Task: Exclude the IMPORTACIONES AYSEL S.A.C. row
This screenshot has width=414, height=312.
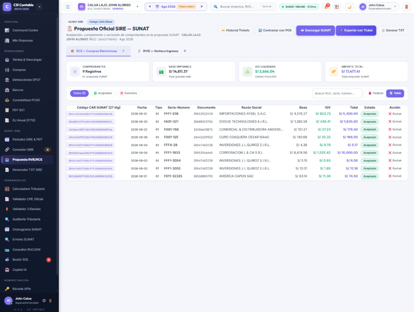Action: point(395,114)
